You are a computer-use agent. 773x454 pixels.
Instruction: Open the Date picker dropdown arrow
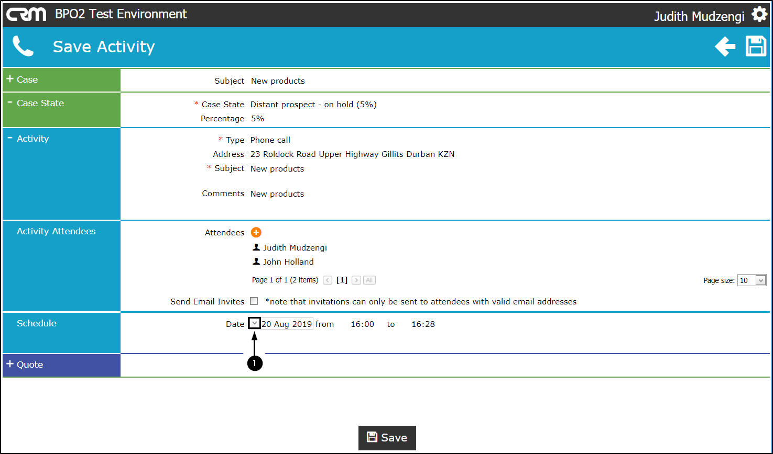coord(254,324)
